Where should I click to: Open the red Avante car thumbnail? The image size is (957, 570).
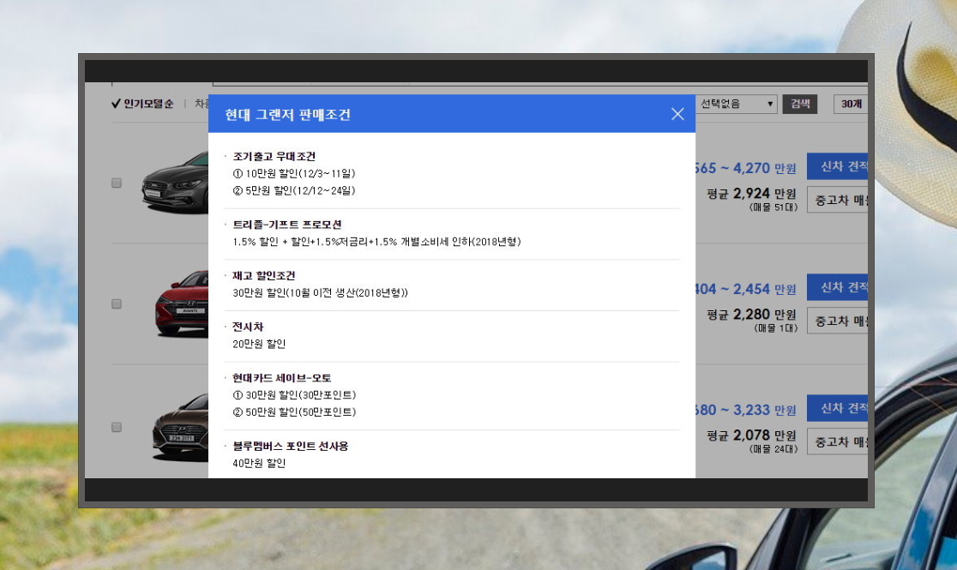click(x=181, y=303)
